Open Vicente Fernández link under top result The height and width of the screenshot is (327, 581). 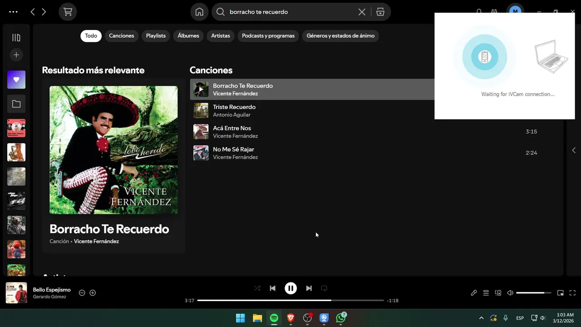pyautogui.click(x=96, y=242)
